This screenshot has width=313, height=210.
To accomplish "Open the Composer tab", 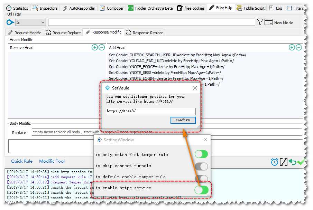I will pos(112,8).
